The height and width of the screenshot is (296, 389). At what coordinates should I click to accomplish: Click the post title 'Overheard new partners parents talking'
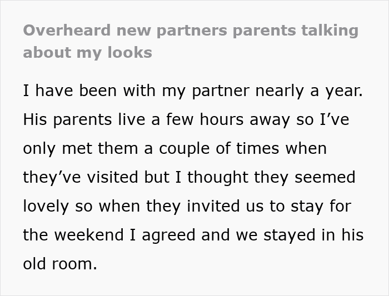tap(191, 31)
